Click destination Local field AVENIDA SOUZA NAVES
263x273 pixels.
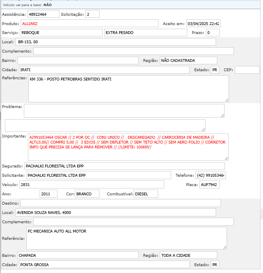(x=116, y=212)
